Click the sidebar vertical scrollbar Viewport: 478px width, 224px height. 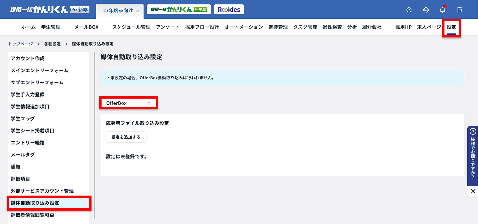pyautogui.click(x=95, y=134)
